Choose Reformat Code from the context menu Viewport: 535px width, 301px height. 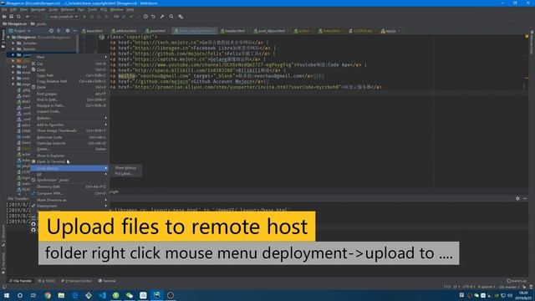pyautogui.click(x=69, y=137)
